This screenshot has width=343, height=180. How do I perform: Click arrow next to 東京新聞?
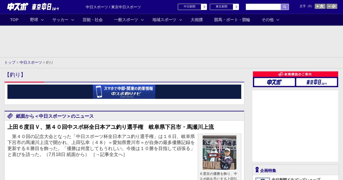(x=236, y=7)
